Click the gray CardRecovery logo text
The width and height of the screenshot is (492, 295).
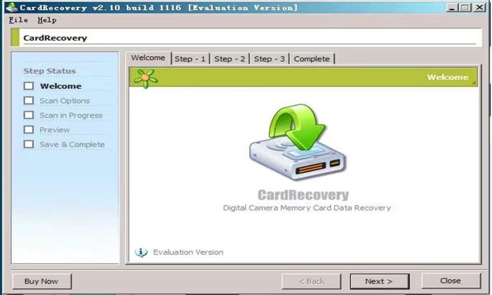coord(303,195)
